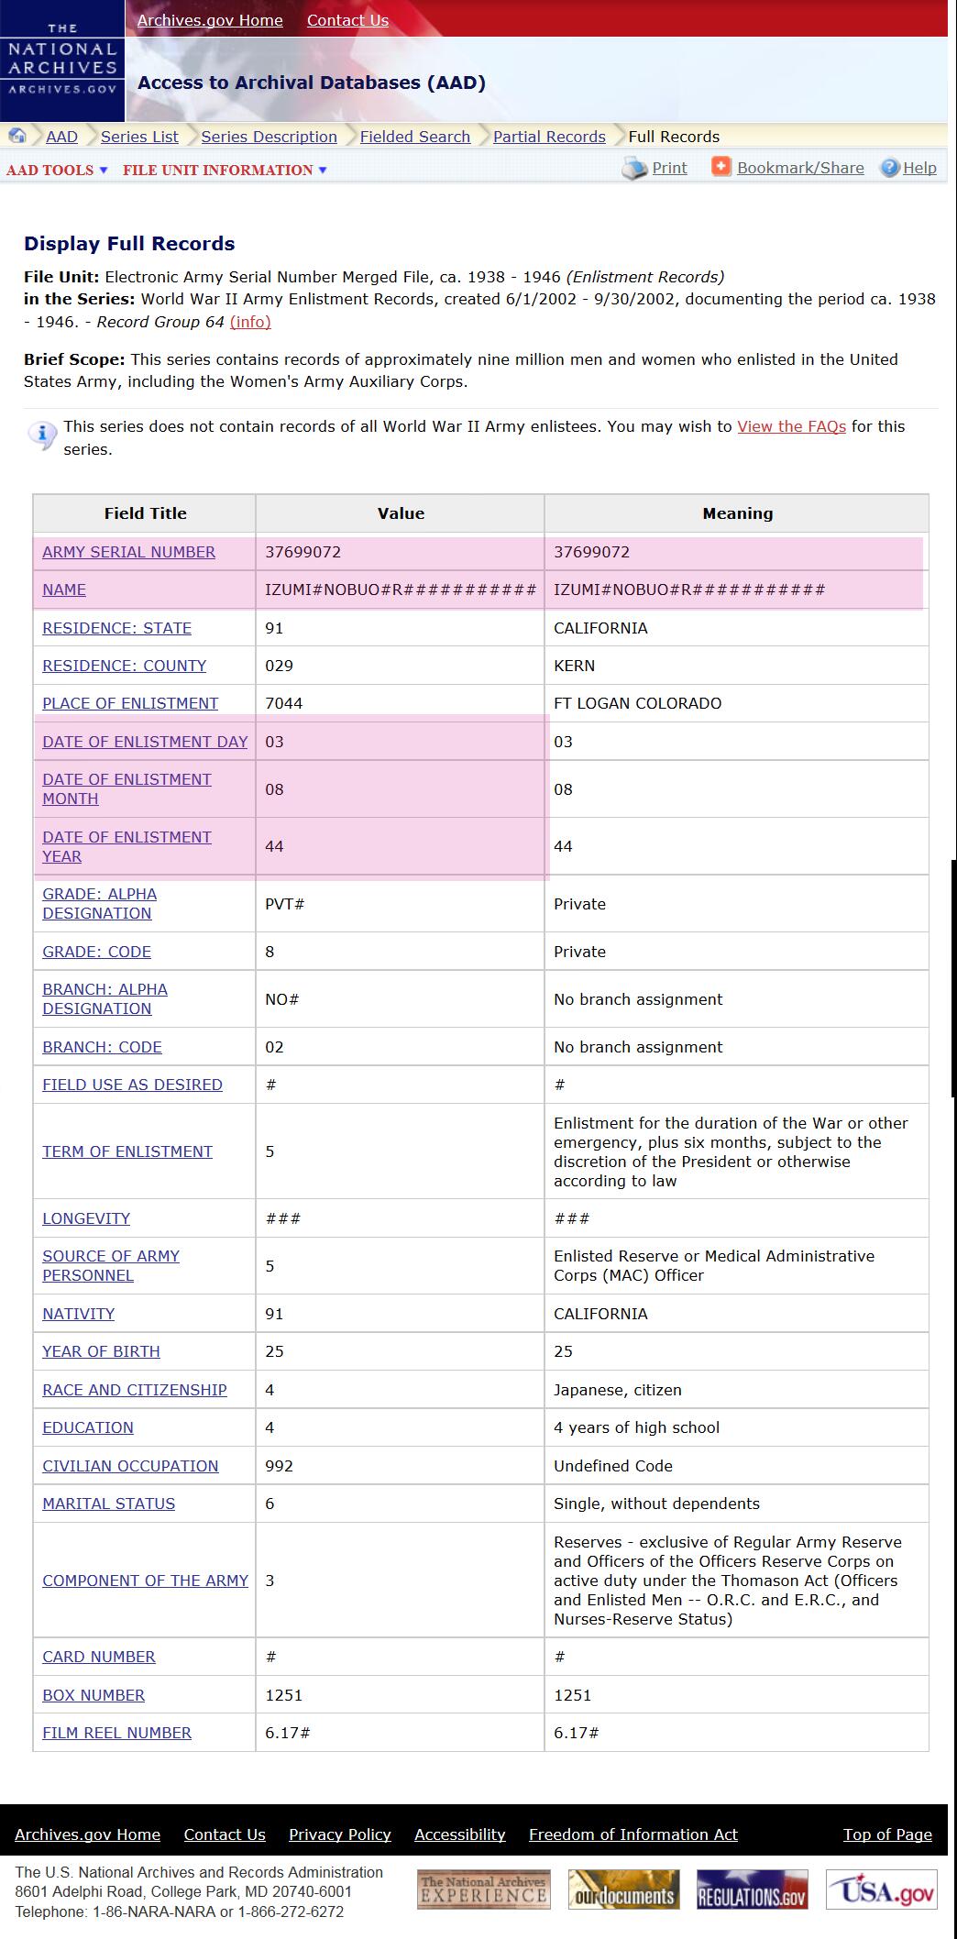957x1939 pixels.
Task: Click Freedom of Information Act link
Action: pyautogui.click(x=633, y=1834)
